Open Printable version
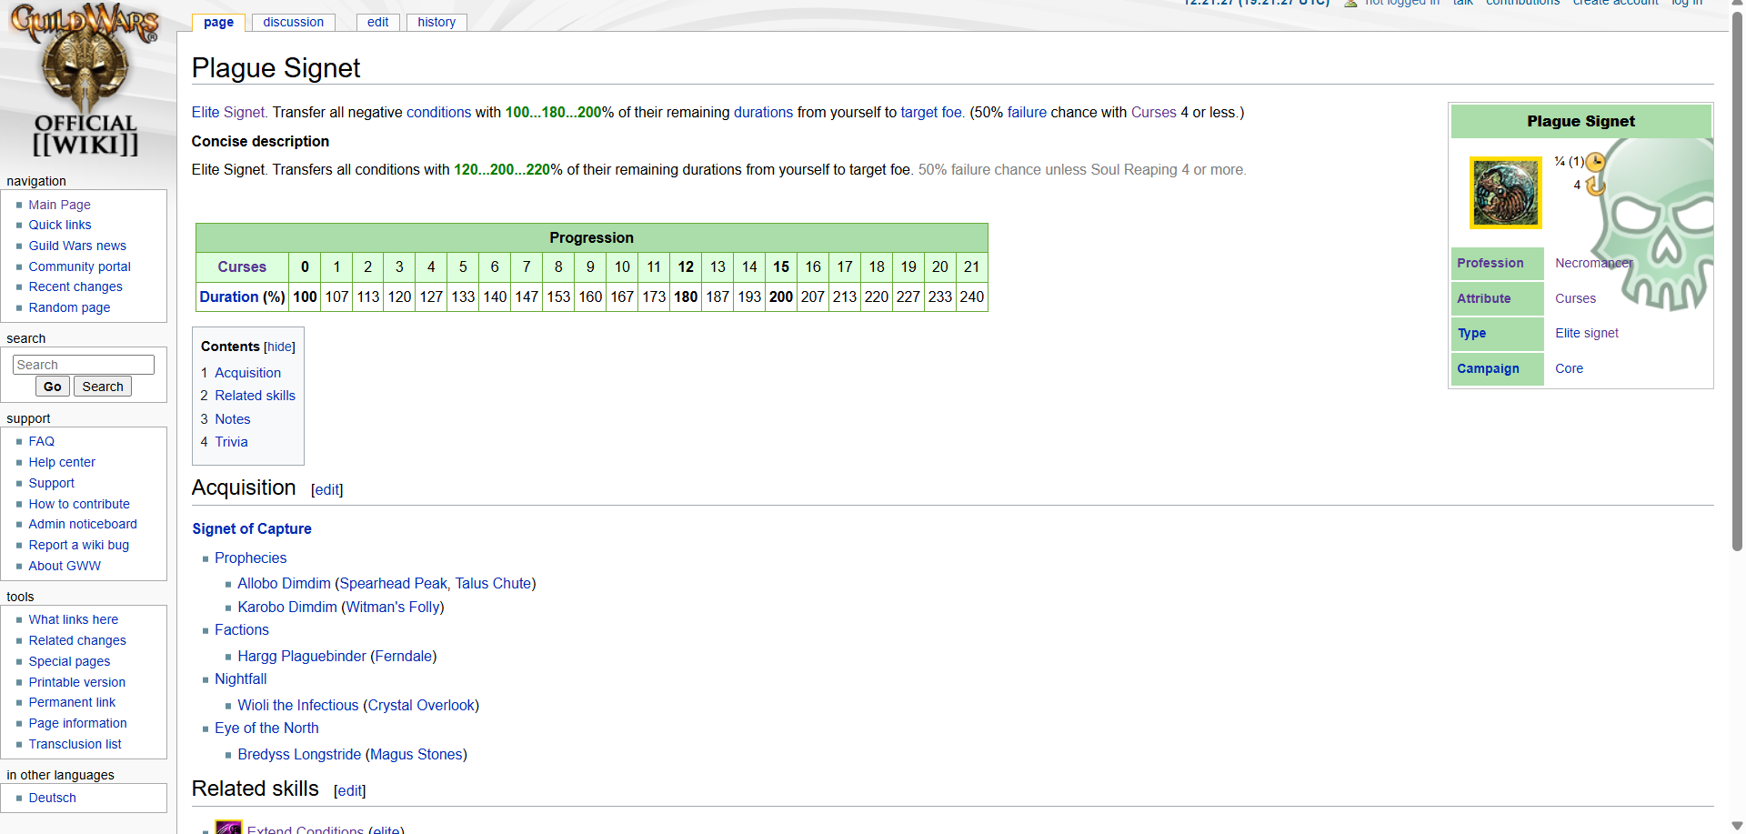 pyautogui.click(x=76, y=682)
